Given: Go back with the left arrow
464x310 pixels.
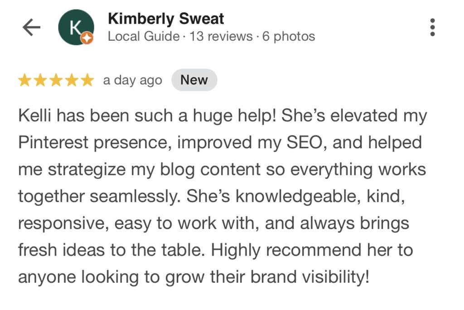Looking at the screenshot, I should (x=31, y=28).
